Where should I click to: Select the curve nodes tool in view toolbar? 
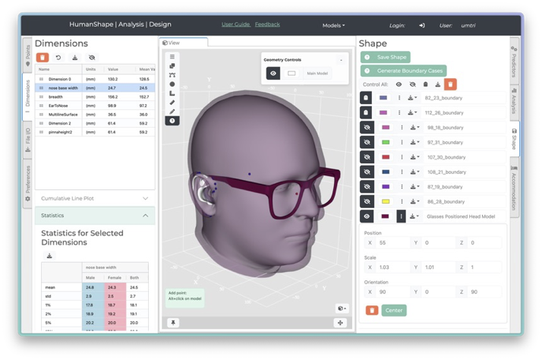point(172,75)
